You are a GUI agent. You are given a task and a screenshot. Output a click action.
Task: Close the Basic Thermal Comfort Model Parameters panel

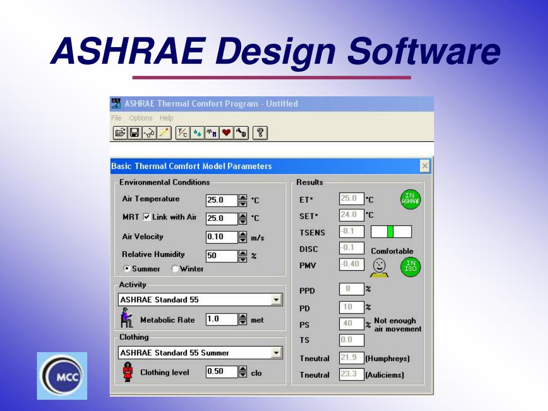424,166
